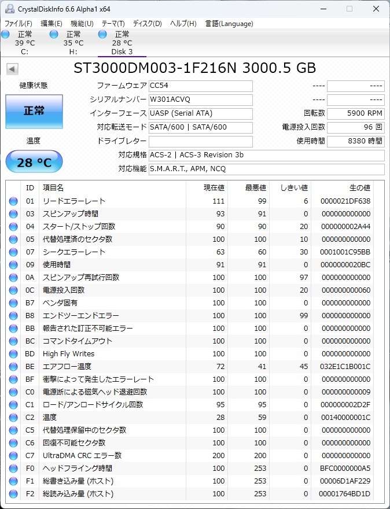Open the ディスク(D) menu
This screenshot has height=509, width=390.
tap(147, 24)
